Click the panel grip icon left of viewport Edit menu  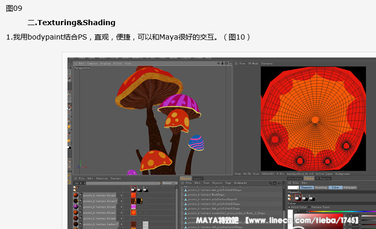click(75, 64)
